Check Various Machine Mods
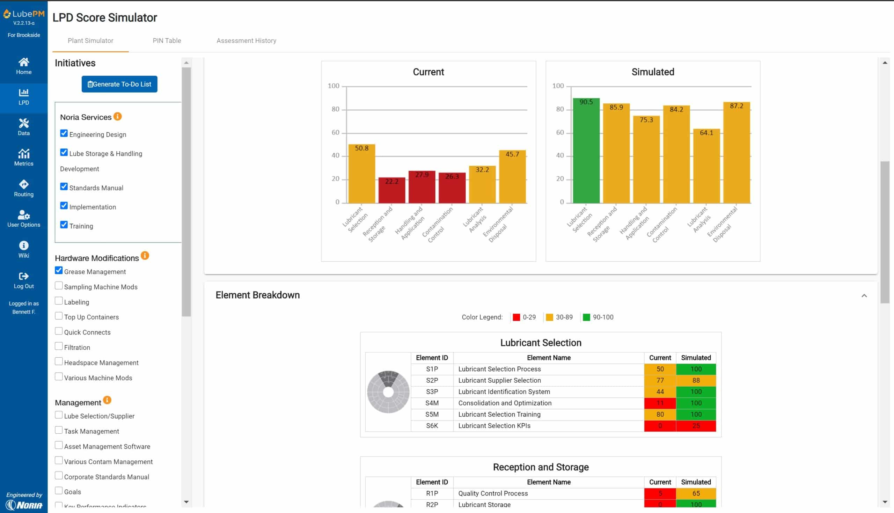Screen dimensions: 894x513 pos(59,376)
